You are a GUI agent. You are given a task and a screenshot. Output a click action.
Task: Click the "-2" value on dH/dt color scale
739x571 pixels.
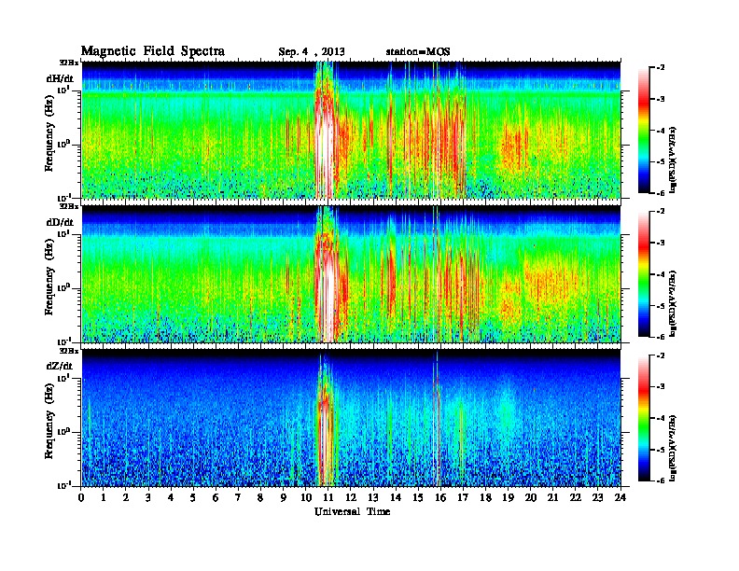point(661,68)
